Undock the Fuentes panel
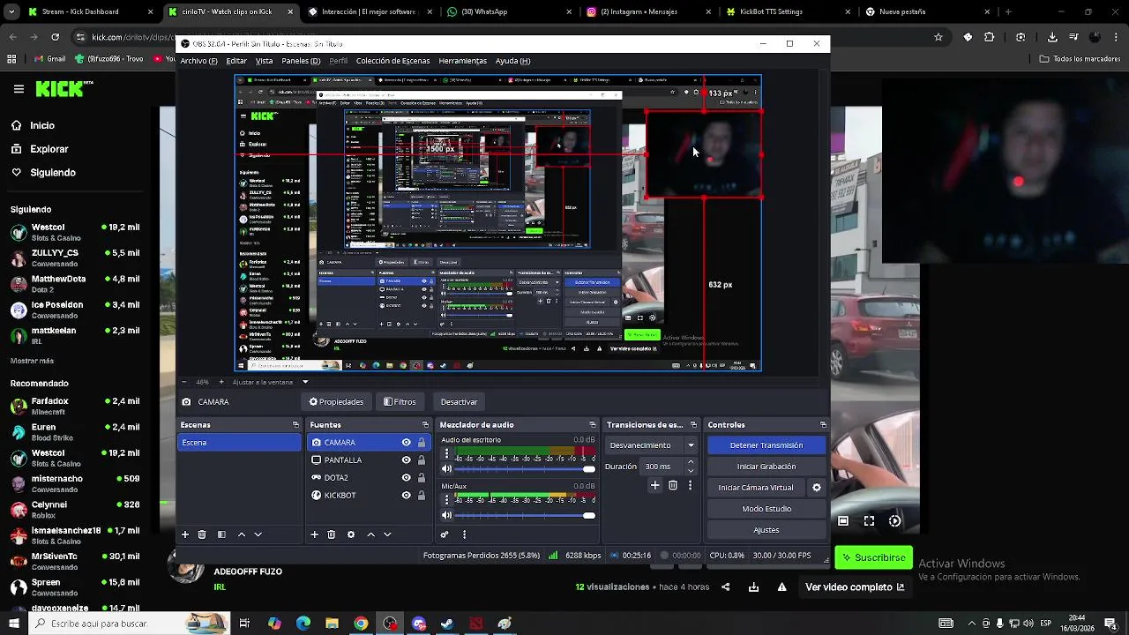Screen dimensions: 1129x635 (x=425, y=425)
